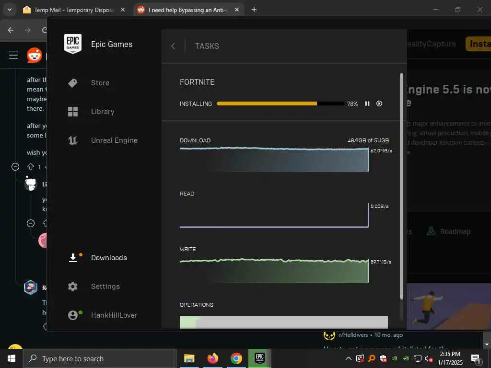Click the hexagonal user avatar in Reddit

(31, 287)
